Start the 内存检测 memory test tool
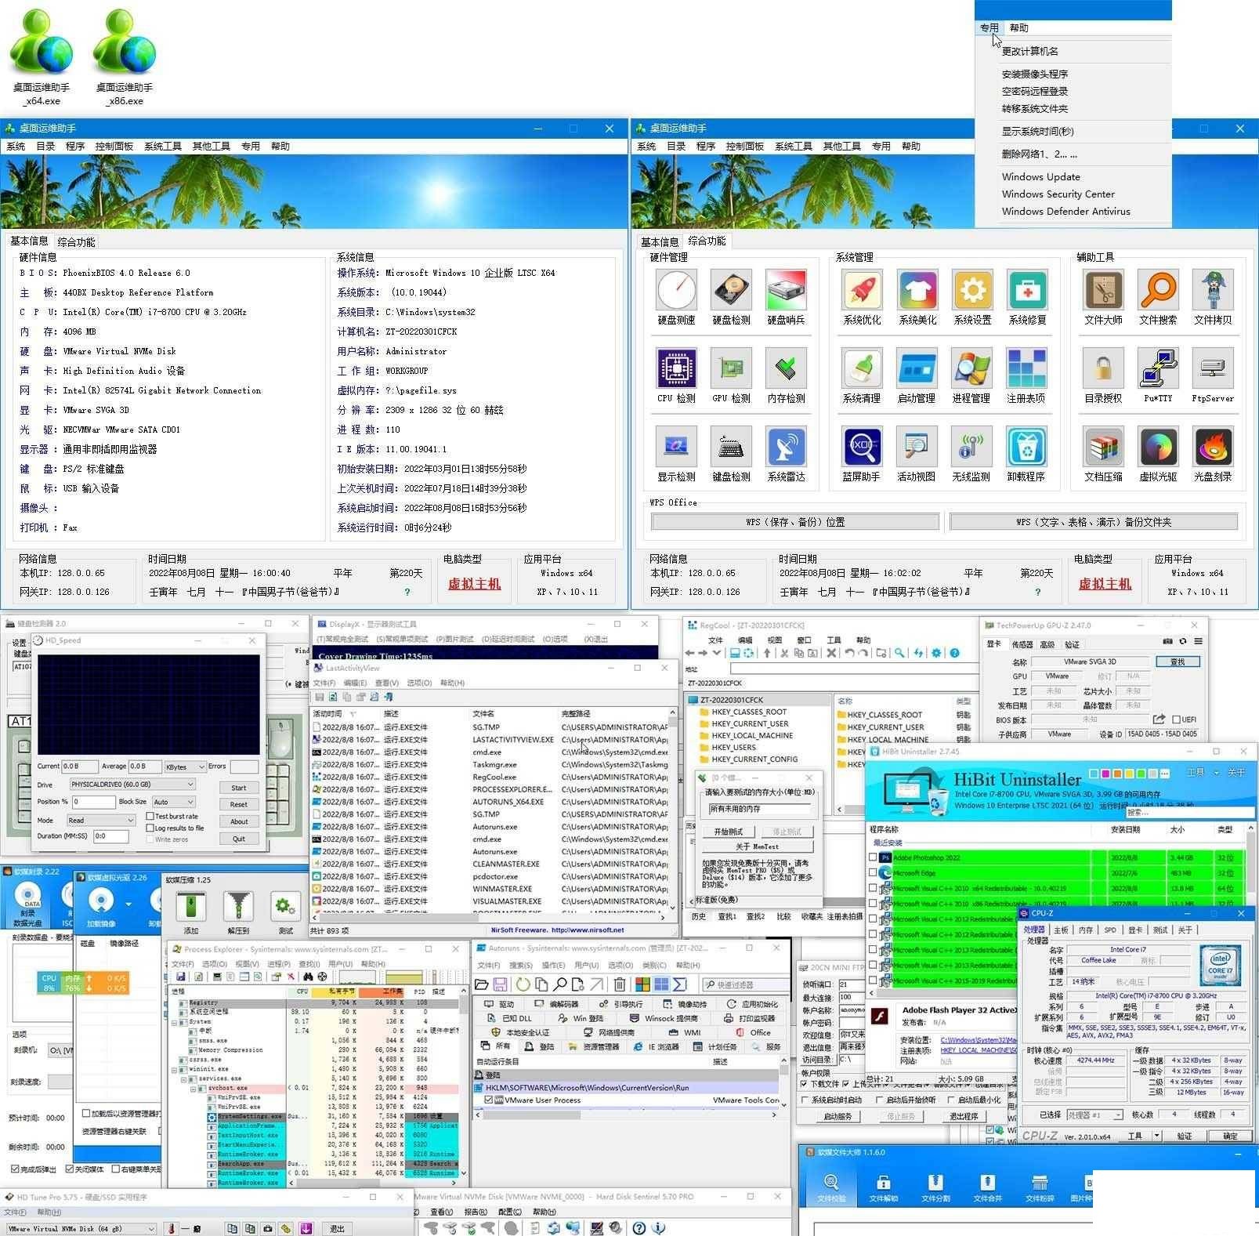The image size is (1259, 1236). (786, 368)
